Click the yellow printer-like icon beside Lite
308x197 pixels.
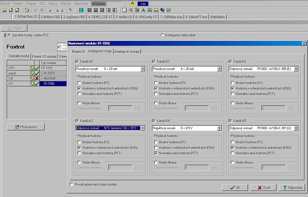click(x=133, y=4)
